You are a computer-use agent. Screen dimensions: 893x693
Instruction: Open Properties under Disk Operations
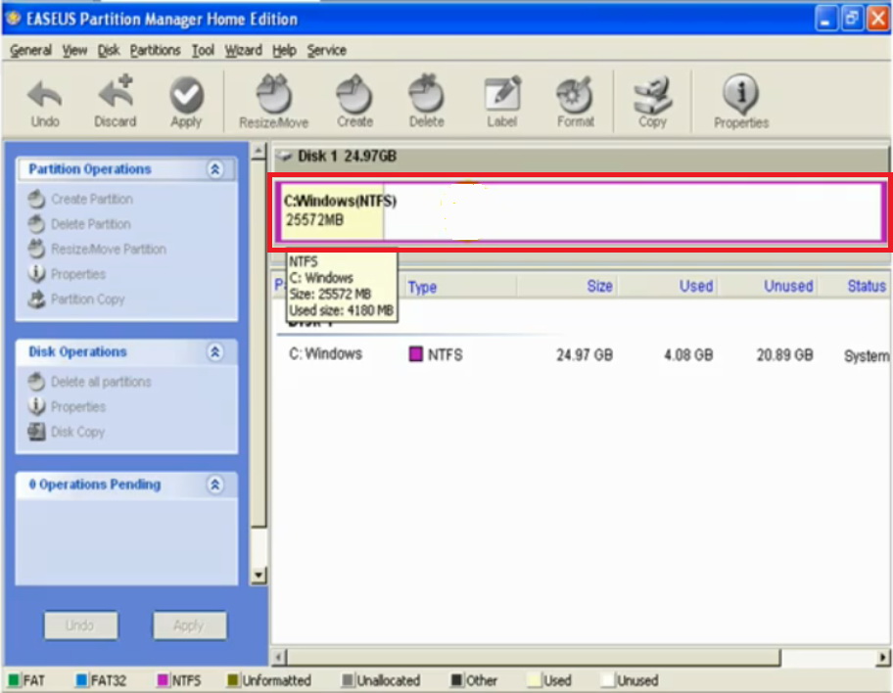[x=67, y=406]
